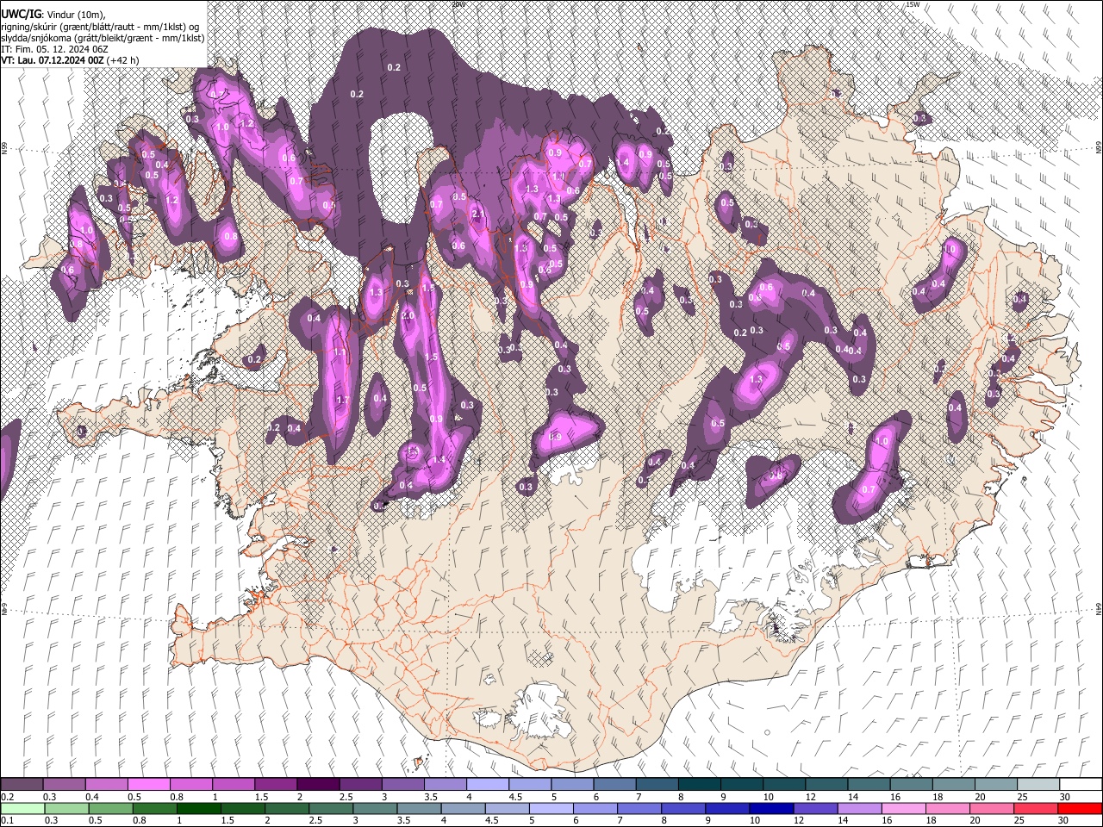The height and width of the screenshot is (827, 1103).
Task: Click the 0.5 mm pink swatch on snow scale
Action: 149,785
